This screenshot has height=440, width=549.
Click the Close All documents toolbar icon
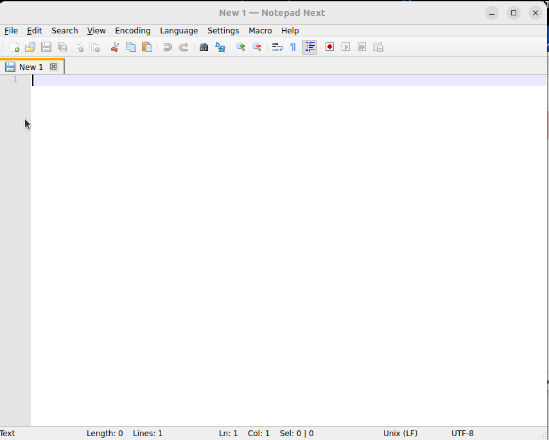click(x=95, y=47)
